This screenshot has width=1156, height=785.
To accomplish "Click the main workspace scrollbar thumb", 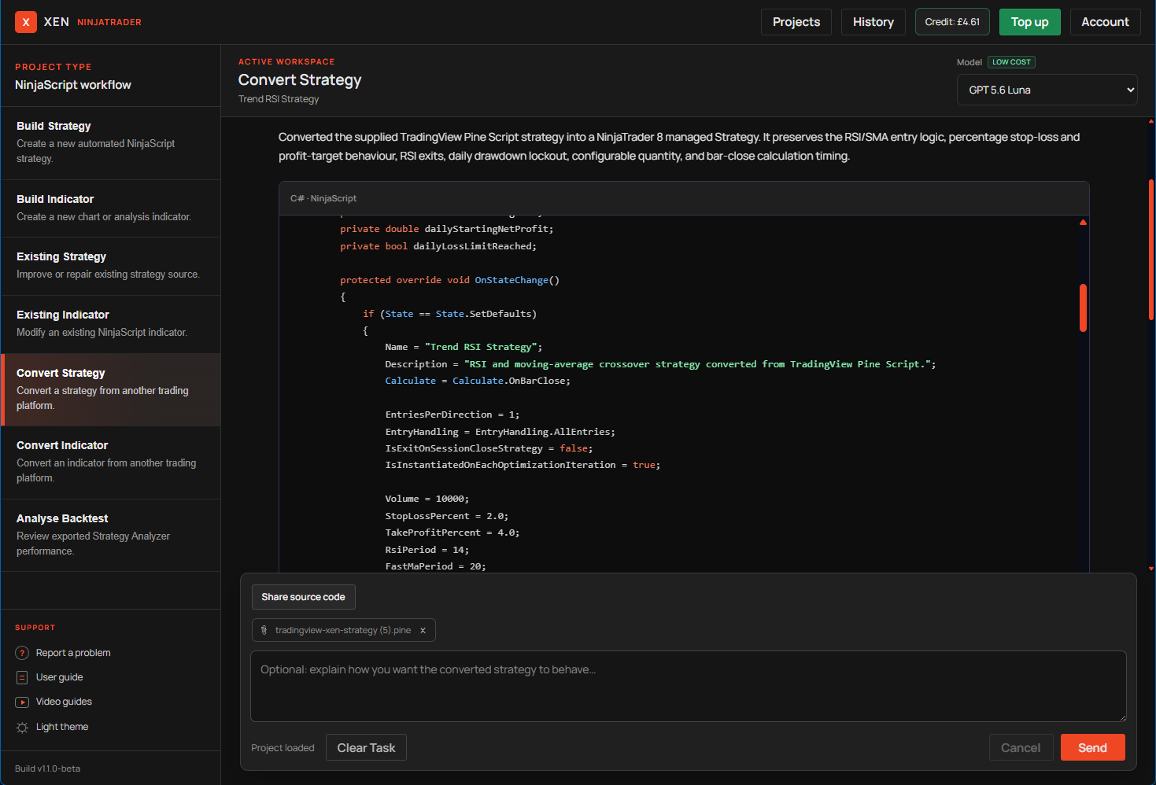I will tap(1151, 249).
